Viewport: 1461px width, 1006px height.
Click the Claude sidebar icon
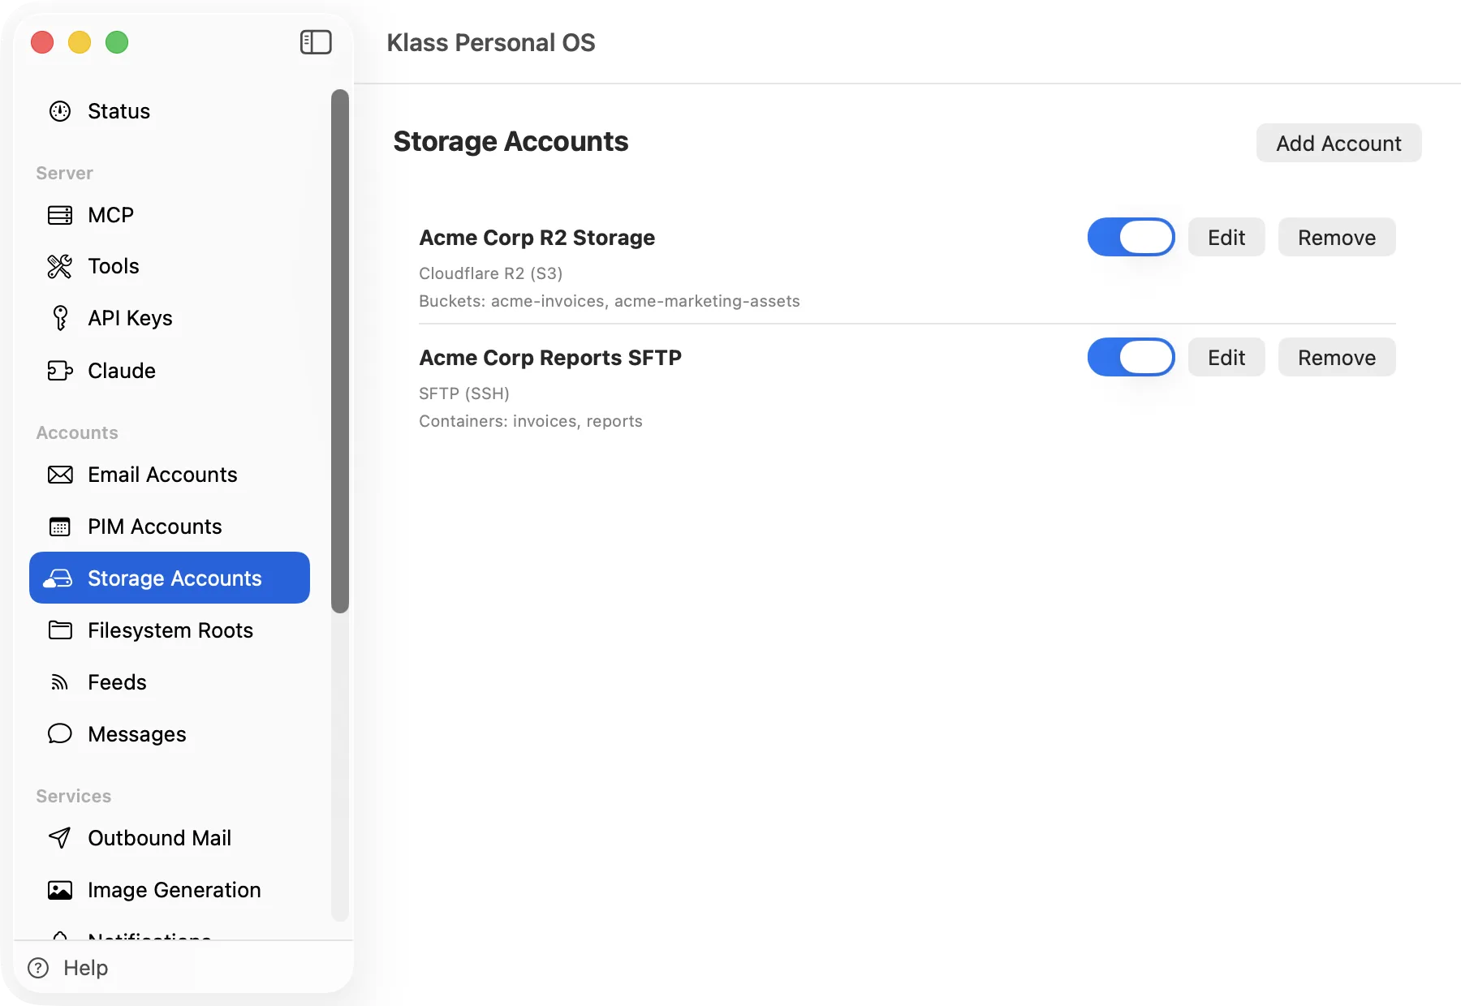coord(60,371)
